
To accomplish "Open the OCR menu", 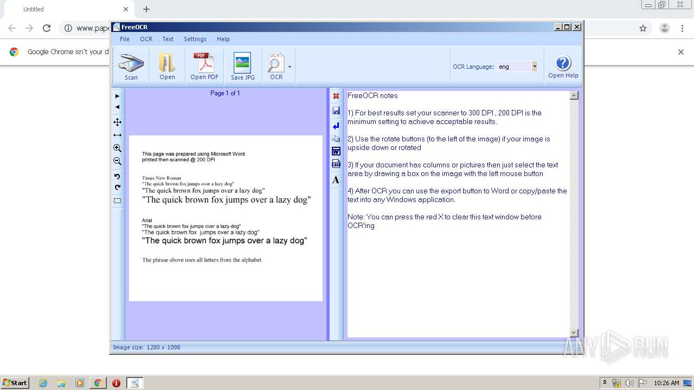I will click(146, 39).
